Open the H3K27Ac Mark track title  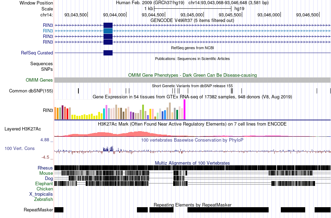[192, 124]
